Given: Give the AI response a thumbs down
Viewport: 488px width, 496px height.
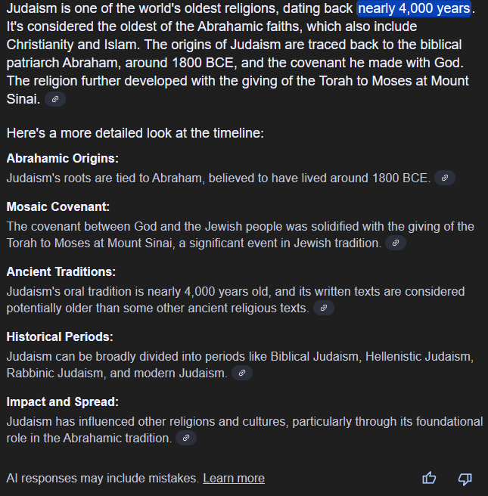Looking at the screenshot, I should [465, 479].
